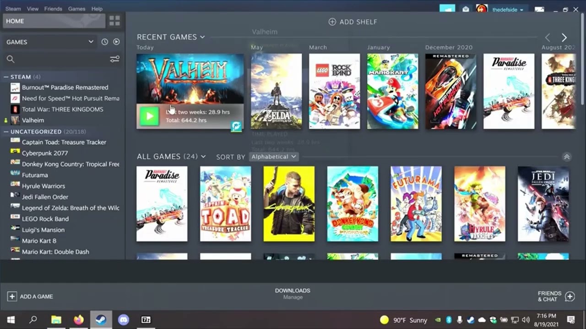Click the Add Shelf plus icon
586x329 pixels.
point(332,21)
